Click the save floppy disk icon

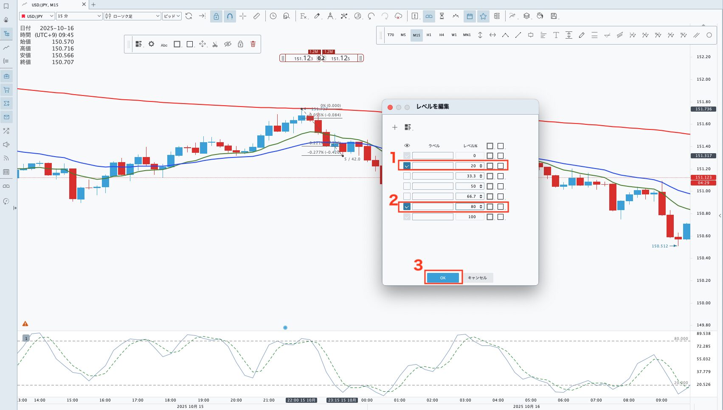[x=554, y=16]
